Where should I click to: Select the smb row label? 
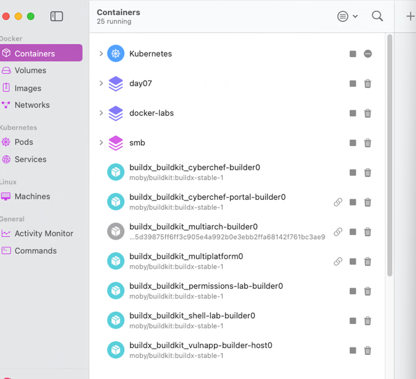(137, 143)
